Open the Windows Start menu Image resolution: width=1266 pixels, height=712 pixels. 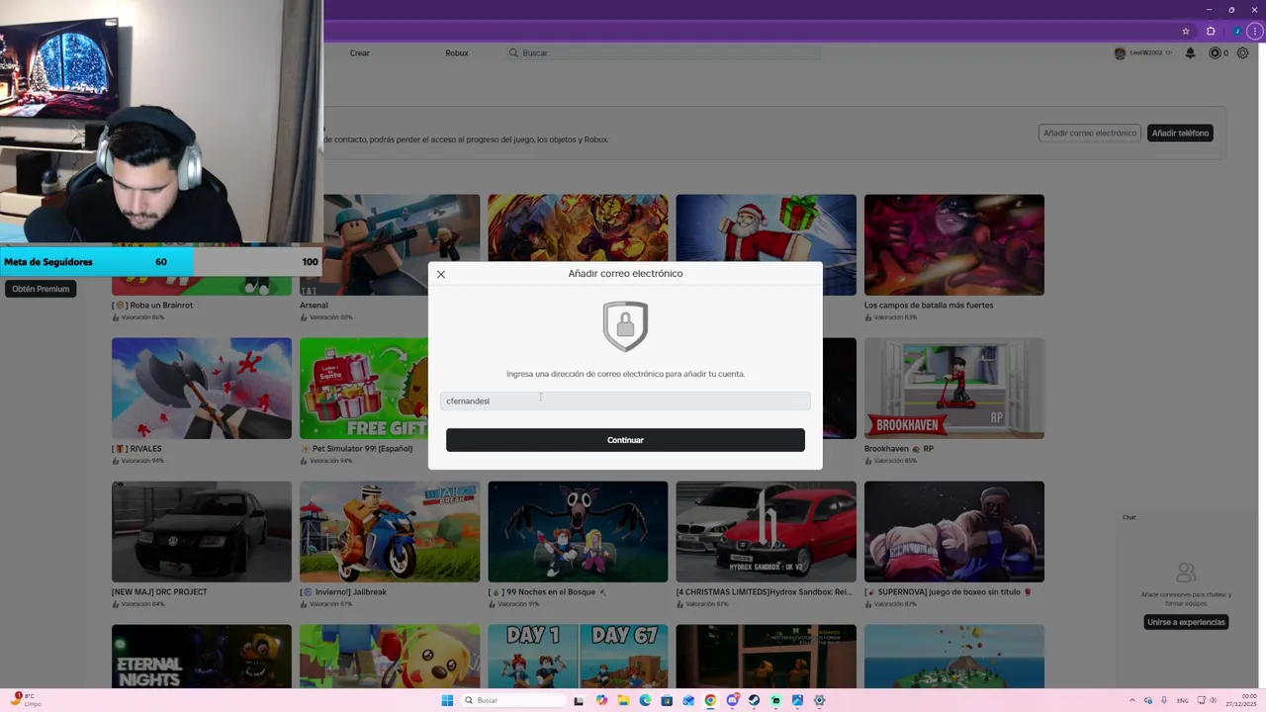[447, 700]
